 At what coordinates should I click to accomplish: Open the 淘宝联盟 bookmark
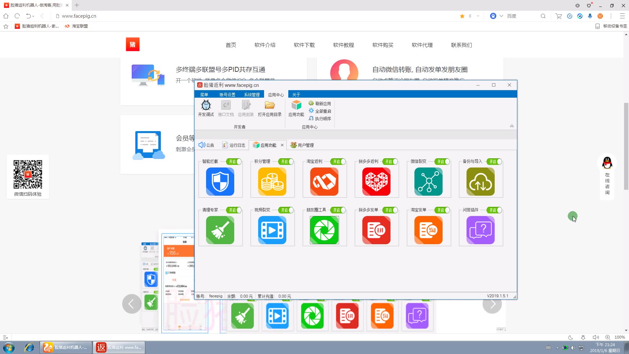click(76, 26)
